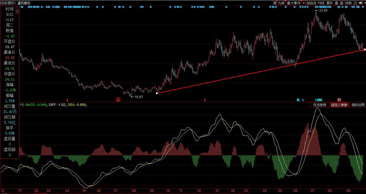Toggle 复权 price adjustment mode
Viewport: 366px width, 194px height.
(x=329, y=3)
